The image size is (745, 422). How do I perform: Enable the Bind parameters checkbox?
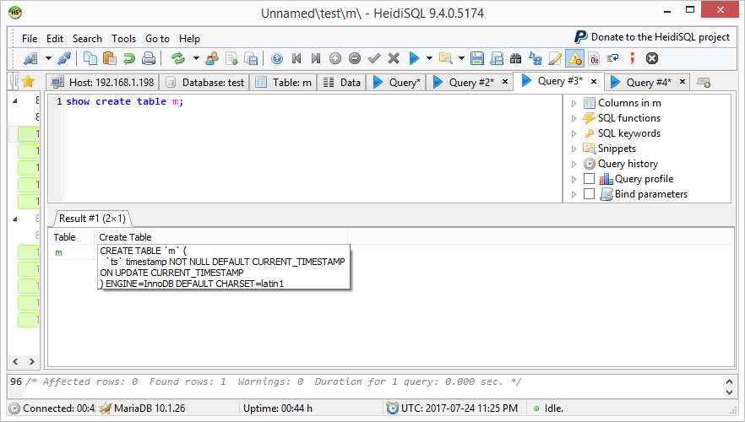click(x=589, y=194)
